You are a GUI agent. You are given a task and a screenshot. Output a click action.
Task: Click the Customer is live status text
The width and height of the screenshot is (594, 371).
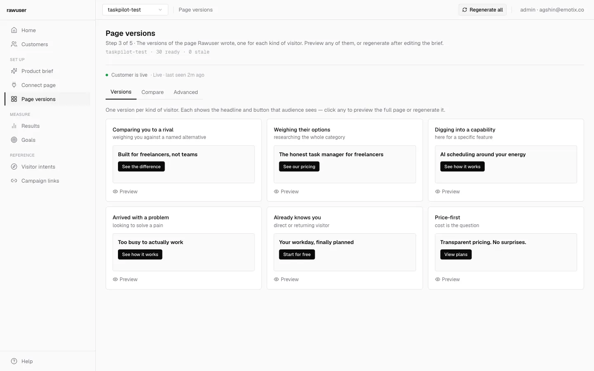click(x=129, y=75)
